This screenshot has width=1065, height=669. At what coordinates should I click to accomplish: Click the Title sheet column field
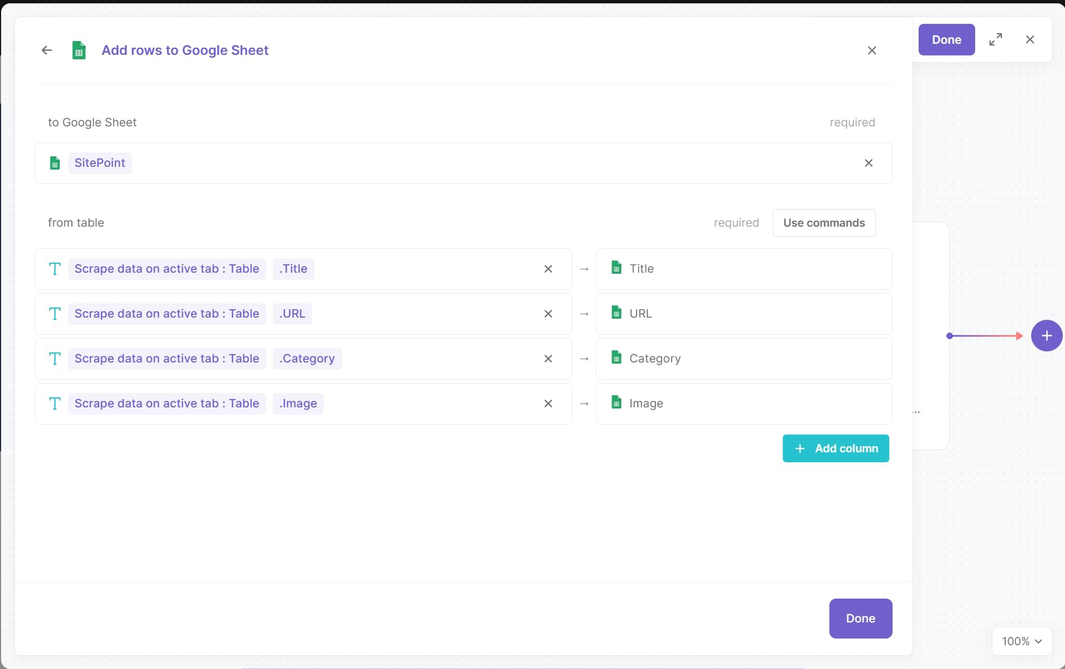743,269
